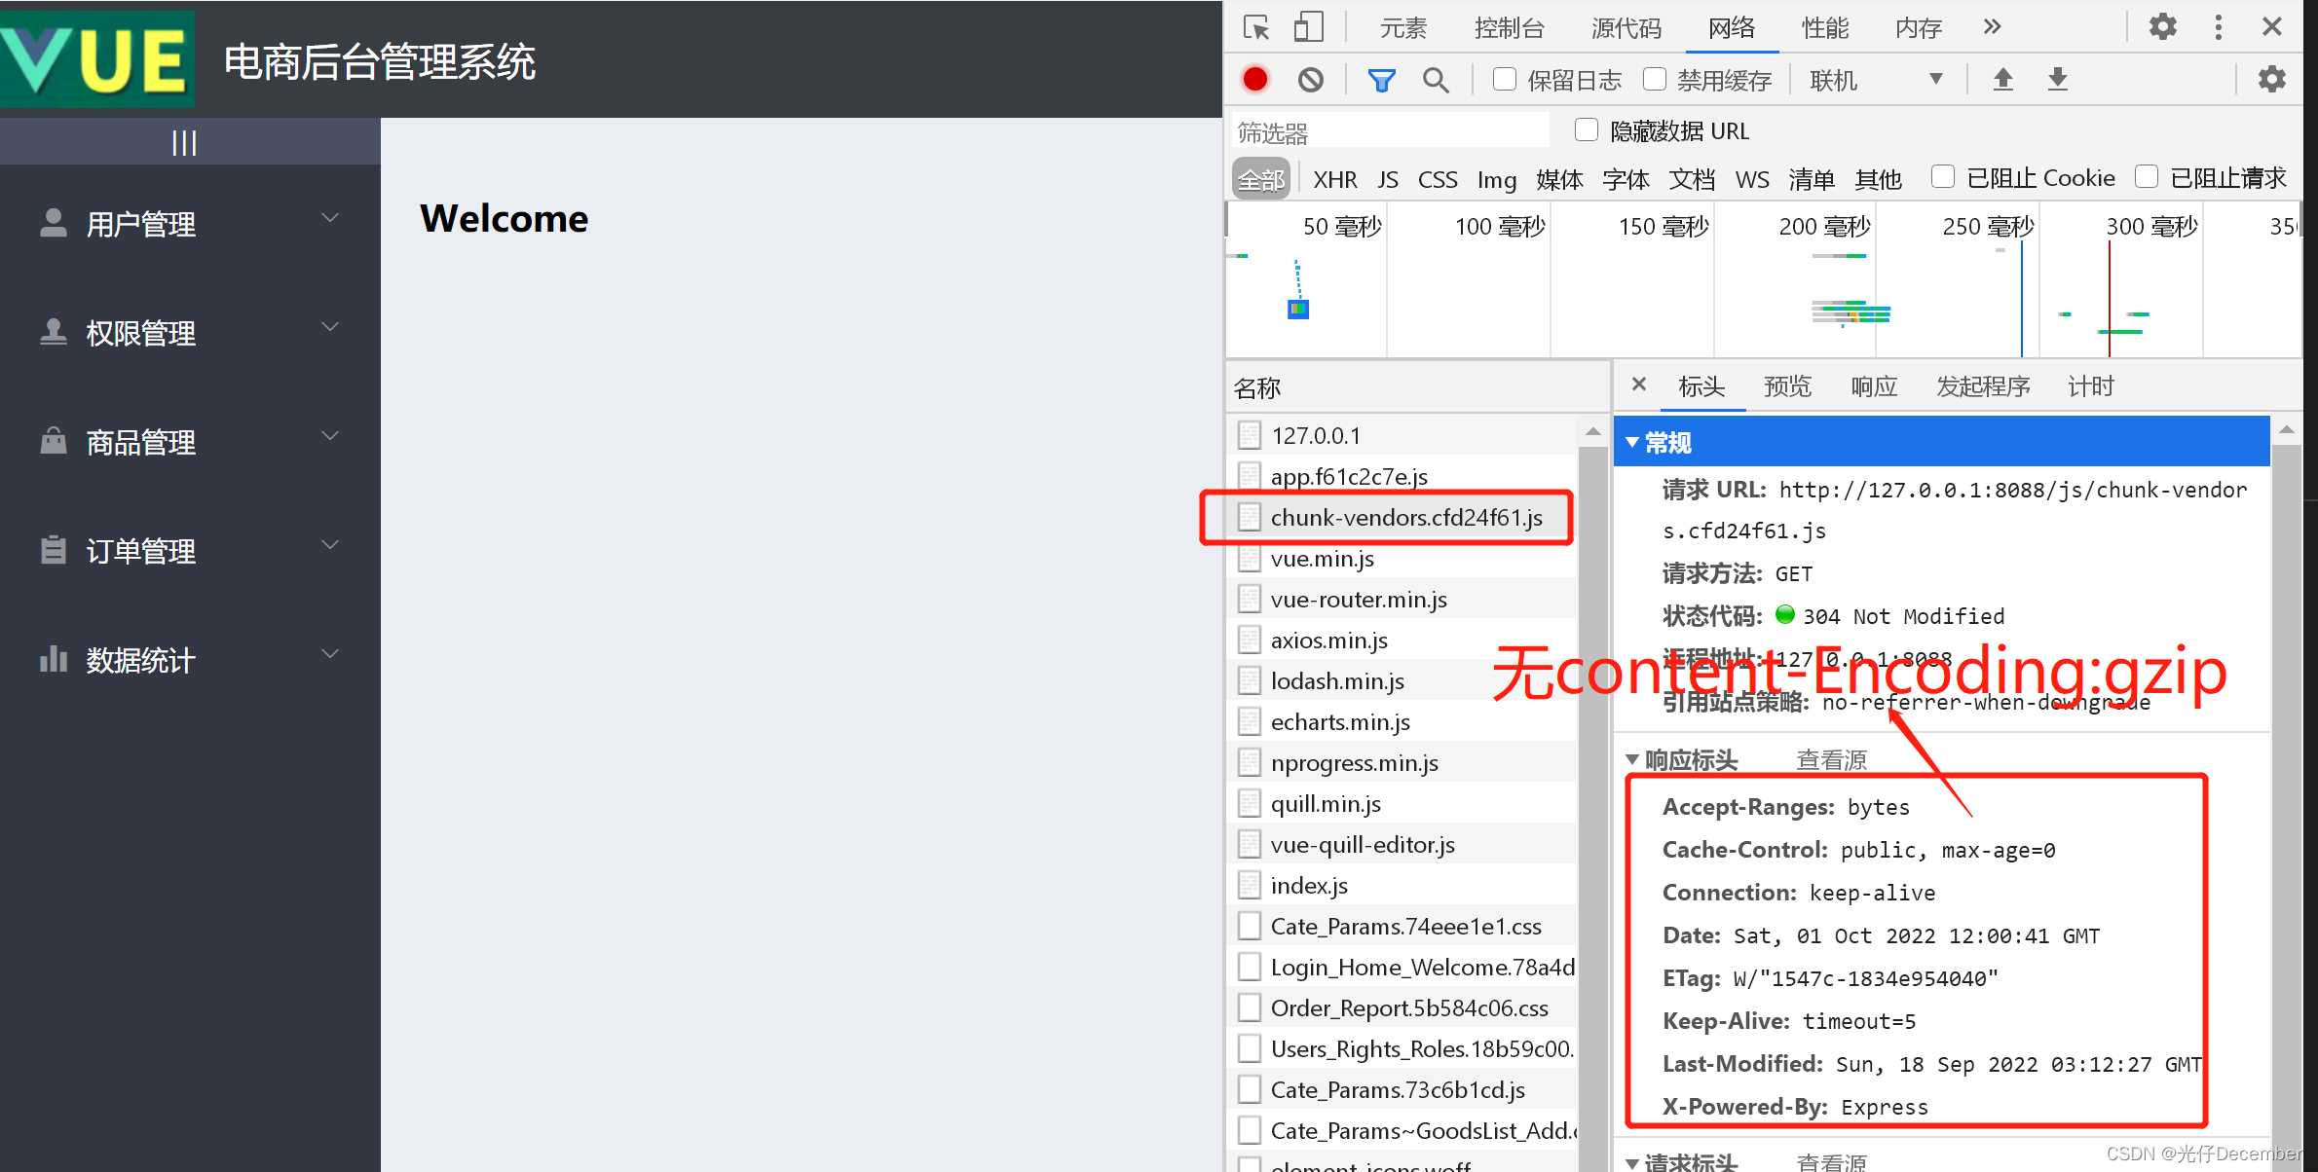Filter requests by XHR type

pos(1334,179)
